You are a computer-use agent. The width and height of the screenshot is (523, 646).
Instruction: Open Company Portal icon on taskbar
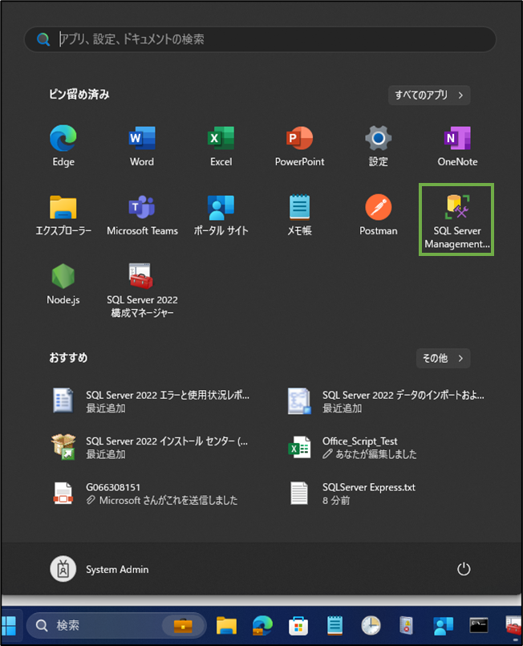click(x=443, y=626)
